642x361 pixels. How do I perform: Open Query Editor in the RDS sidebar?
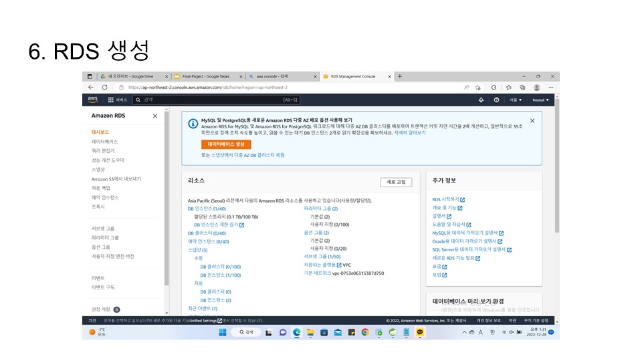[x=103, y=150]
